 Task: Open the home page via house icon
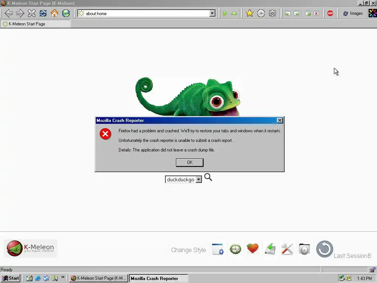tap(54, 13)
